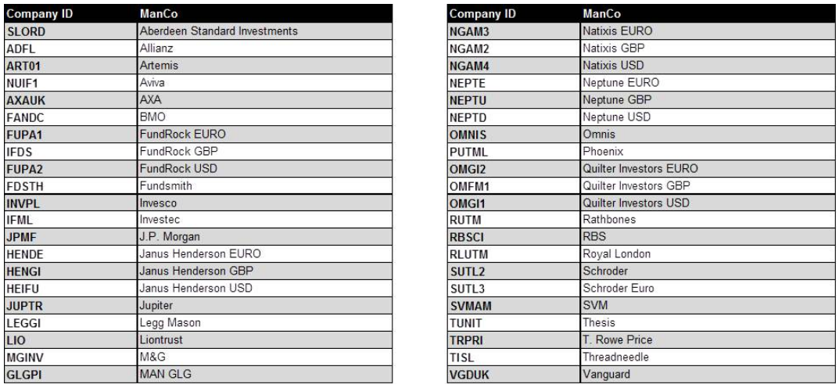Viewport: 839px width, 388px height.
Task: Select the Neptune GBP ManCo cell
Action: [x=708, y=100]
